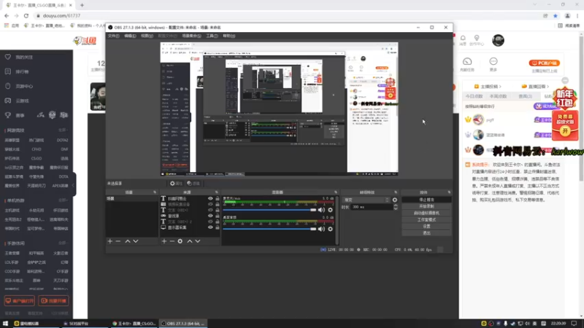The image size is (584, 328).
Task: Toggle lock on the first text source
Action: click(218, 198)
